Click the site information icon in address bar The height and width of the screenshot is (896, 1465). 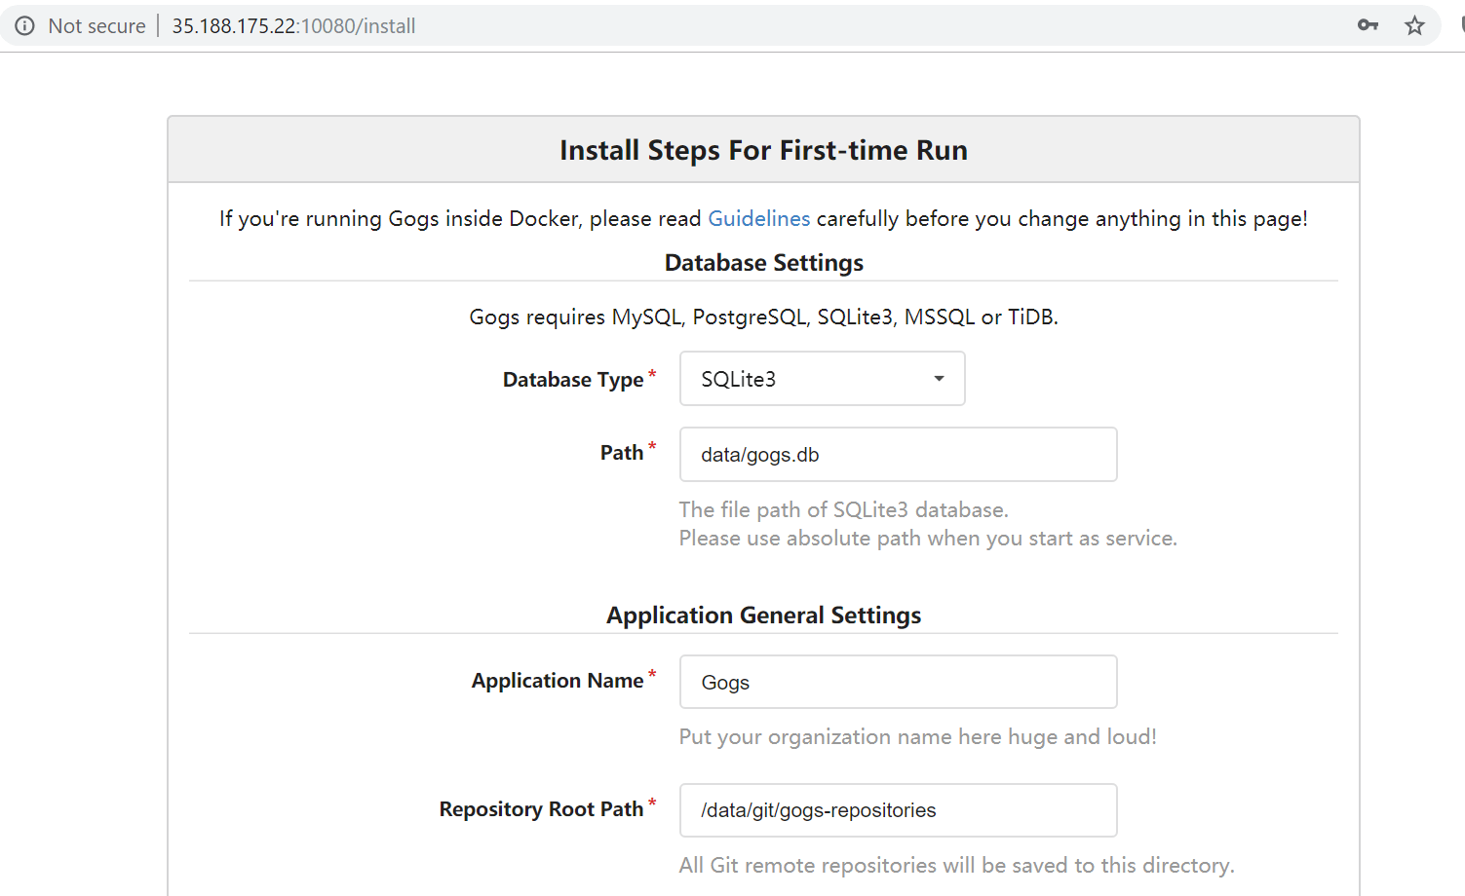[24, 26]
